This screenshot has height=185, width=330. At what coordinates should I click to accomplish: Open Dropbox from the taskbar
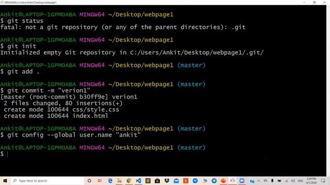point(167,180)
